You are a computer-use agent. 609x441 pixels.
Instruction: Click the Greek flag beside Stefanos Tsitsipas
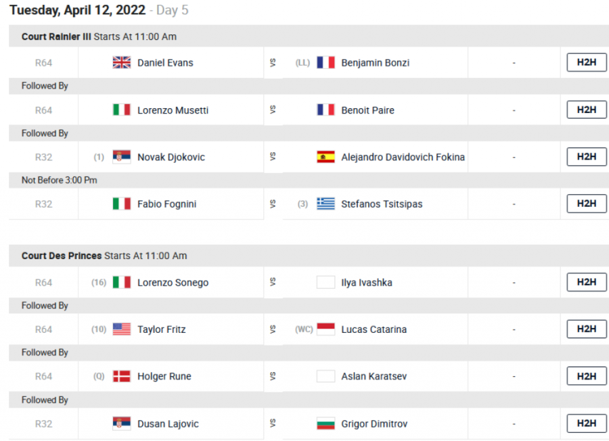325,204
